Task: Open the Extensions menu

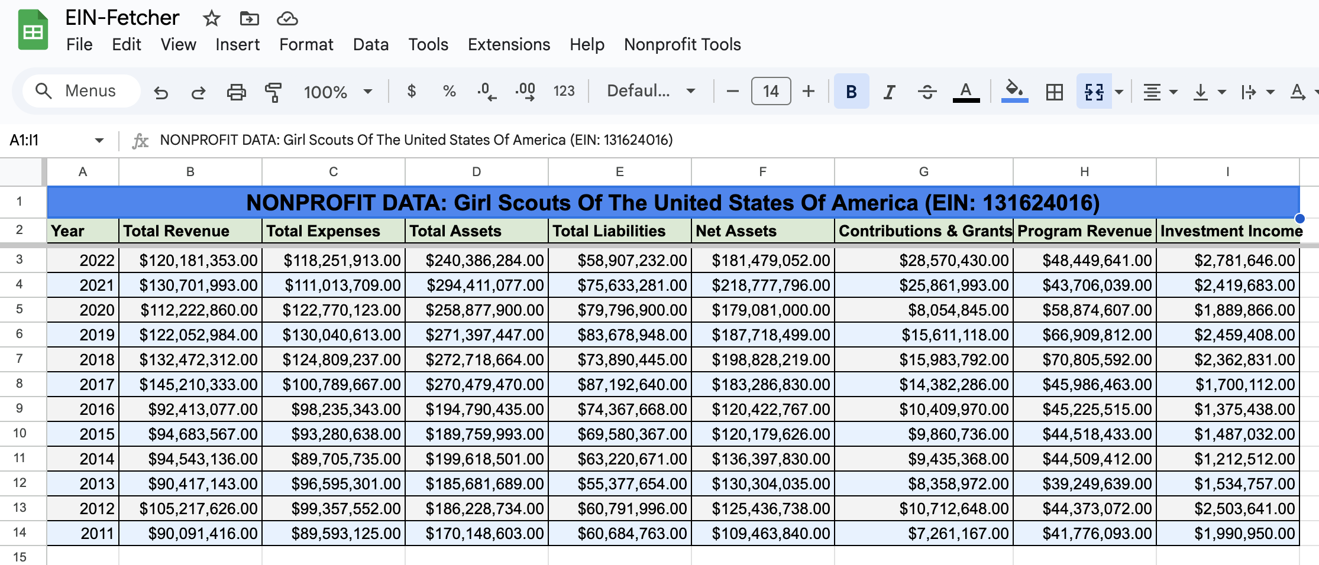Action: tap(509, 44)
